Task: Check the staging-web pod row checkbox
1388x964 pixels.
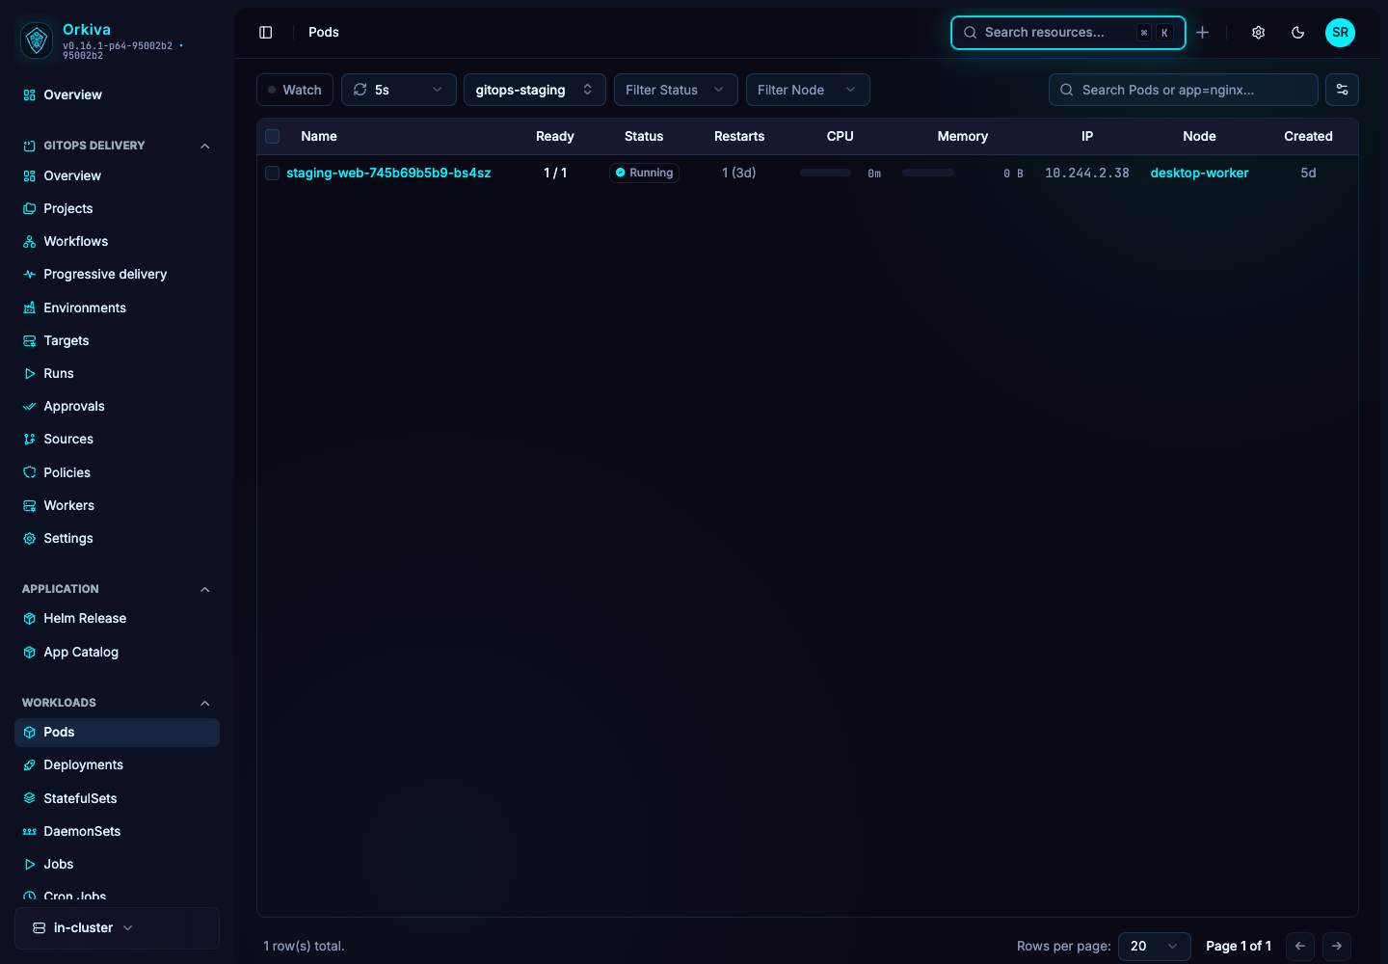Action: [273, 174]
